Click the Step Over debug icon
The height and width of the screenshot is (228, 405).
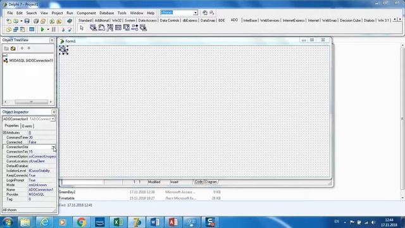tap(70, 30)
